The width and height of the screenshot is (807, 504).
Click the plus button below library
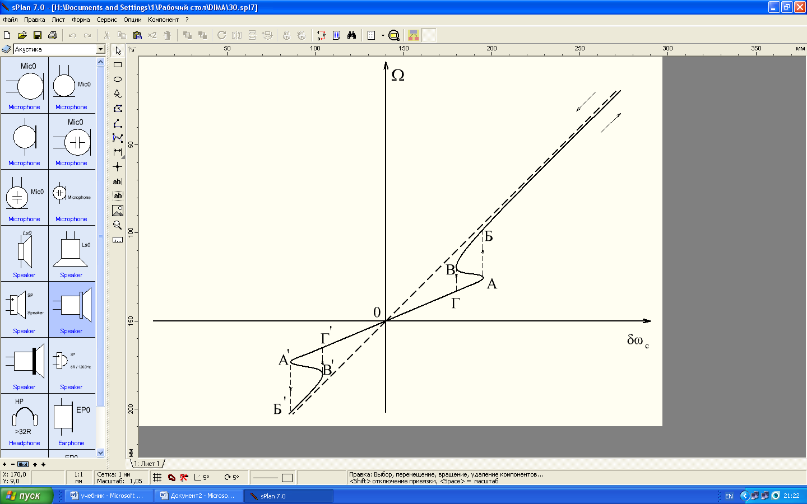pos(4,464)
